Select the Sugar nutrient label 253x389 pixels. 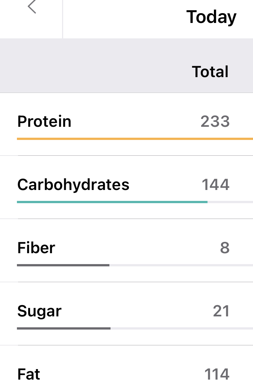(x=39, y=312)
